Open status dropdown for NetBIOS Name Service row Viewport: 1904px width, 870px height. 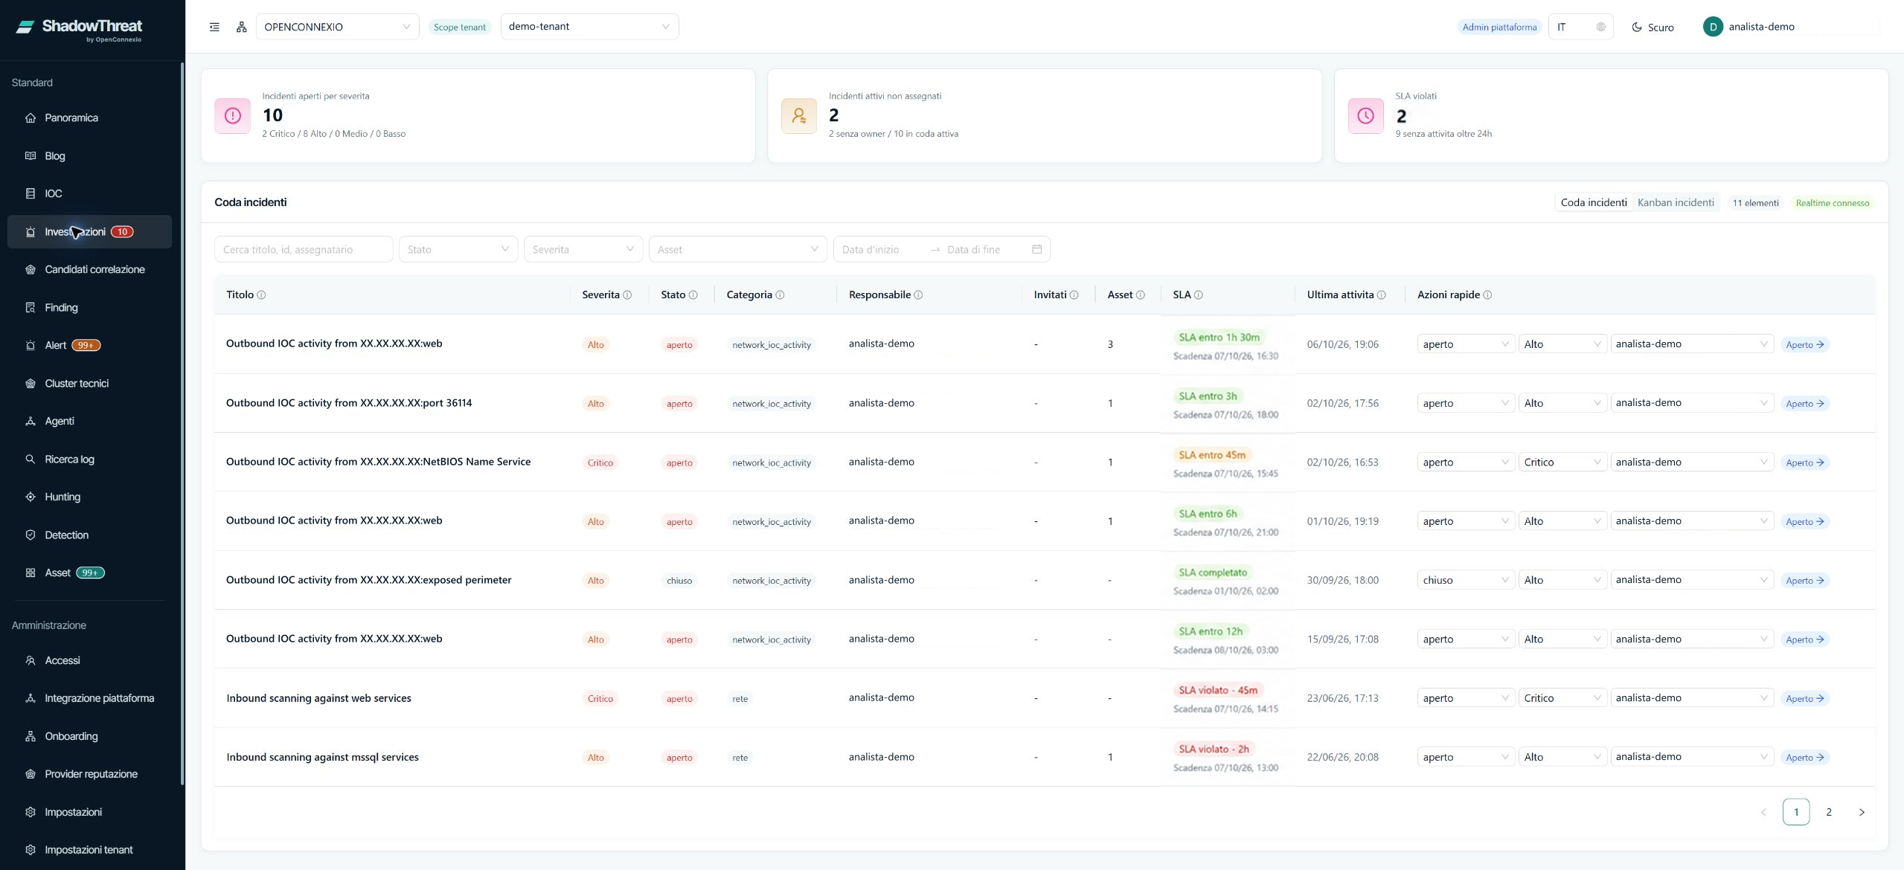click(1466, 463)
